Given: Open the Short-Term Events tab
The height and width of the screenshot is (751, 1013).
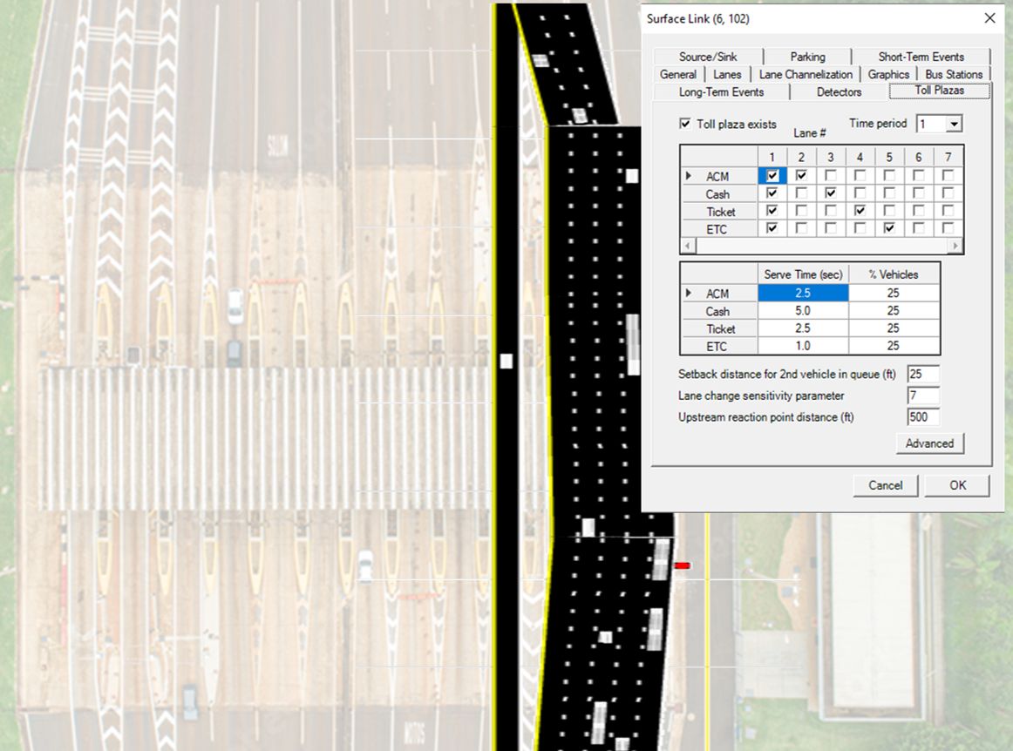Looking at the screenshot, I should pos(921,57).
